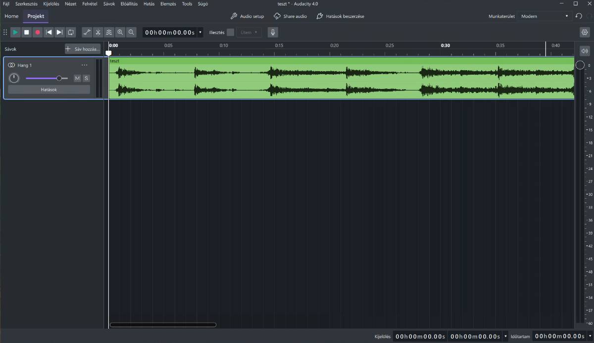Open toolbar settings gear icon
Viewport: 594px width, 343px height.
pyautogui.click(x=585, y=32)
